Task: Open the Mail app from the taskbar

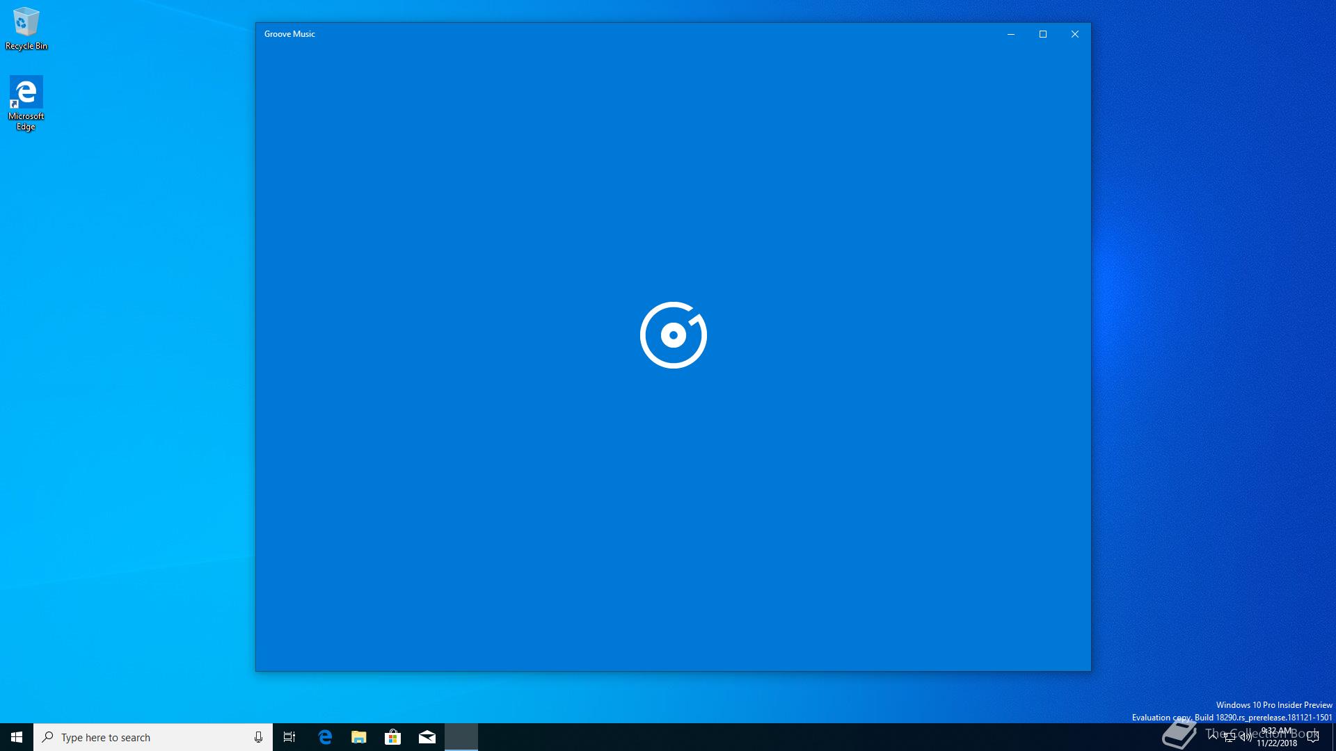Action: click(427, 737)
